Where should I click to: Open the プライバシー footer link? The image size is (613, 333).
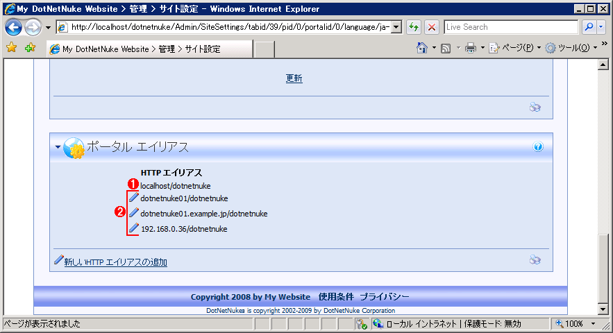point(385,297)
